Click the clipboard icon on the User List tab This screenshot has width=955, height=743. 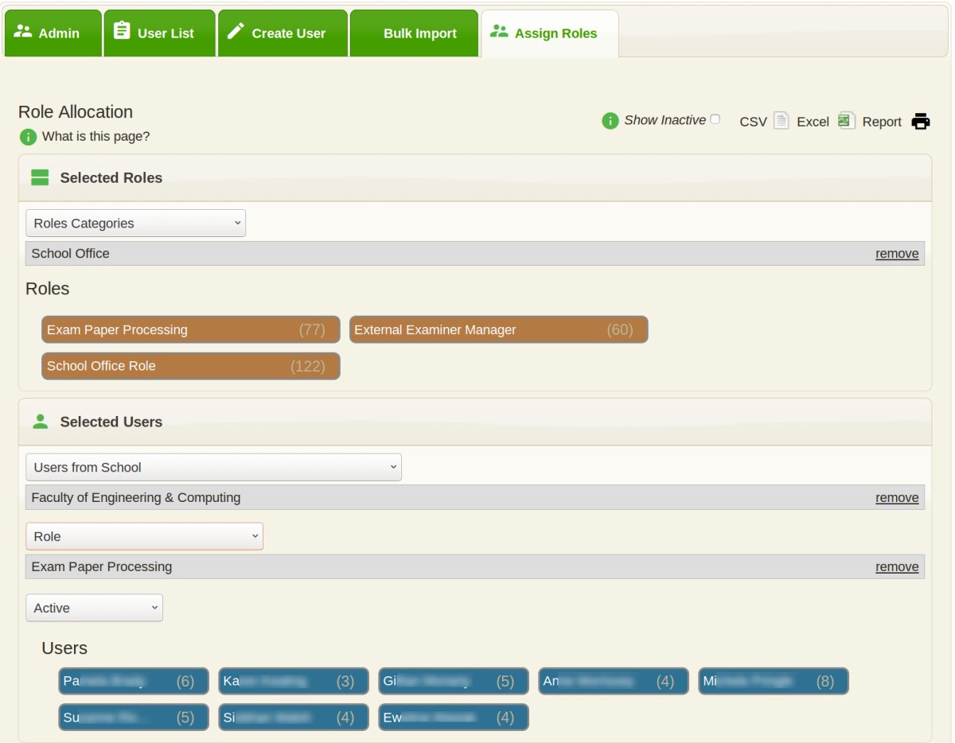click(121, 32)
